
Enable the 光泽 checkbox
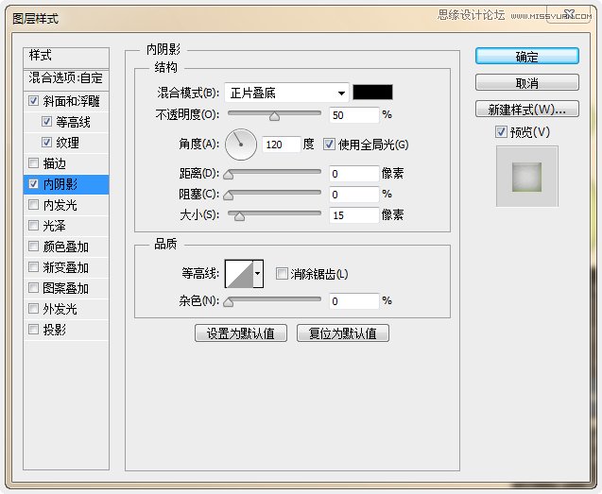[x=34, y=226]
